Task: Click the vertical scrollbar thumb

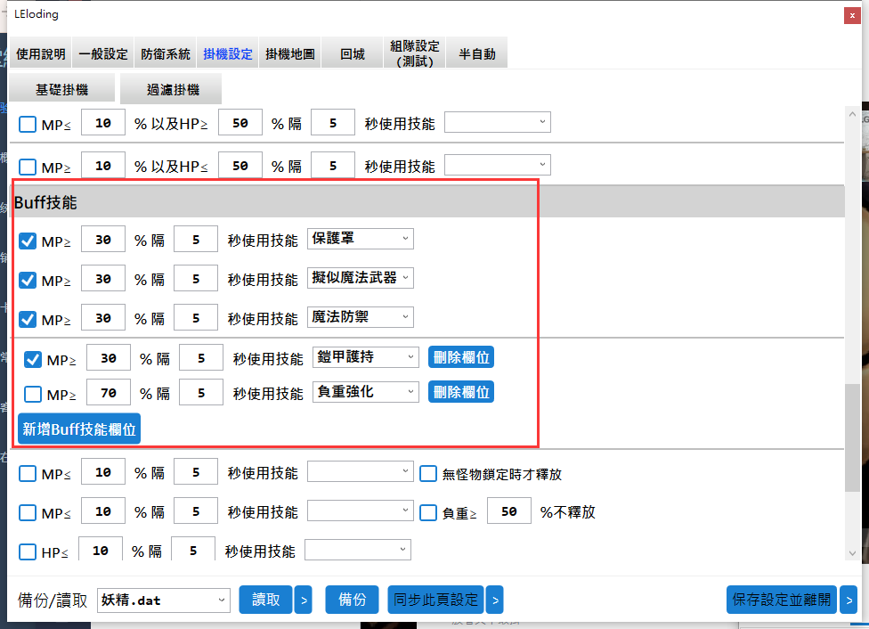Action: tap(852, 437)
